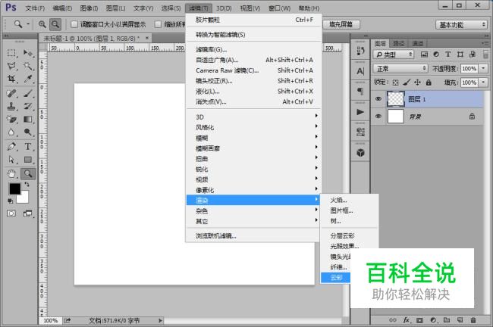
Task: Select the Rectangle shape tool
Action: point(28,160)
